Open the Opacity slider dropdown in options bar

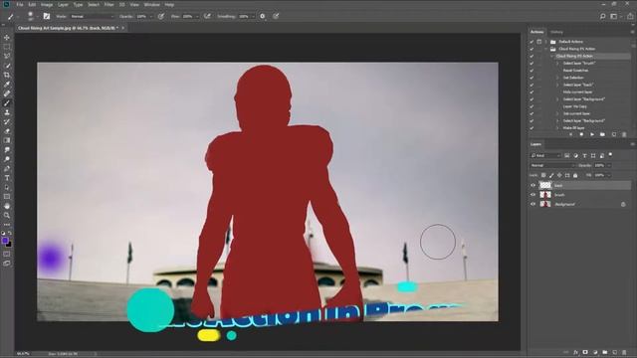pyautogui.click(x=151, y=17)
